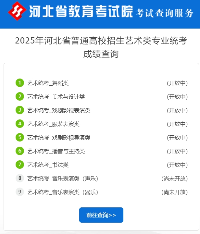200x234 pixels.
Task: Click green number 5 icon for 戏剧影视导演类
Action: pyautogui.click(x=20, y=138)
